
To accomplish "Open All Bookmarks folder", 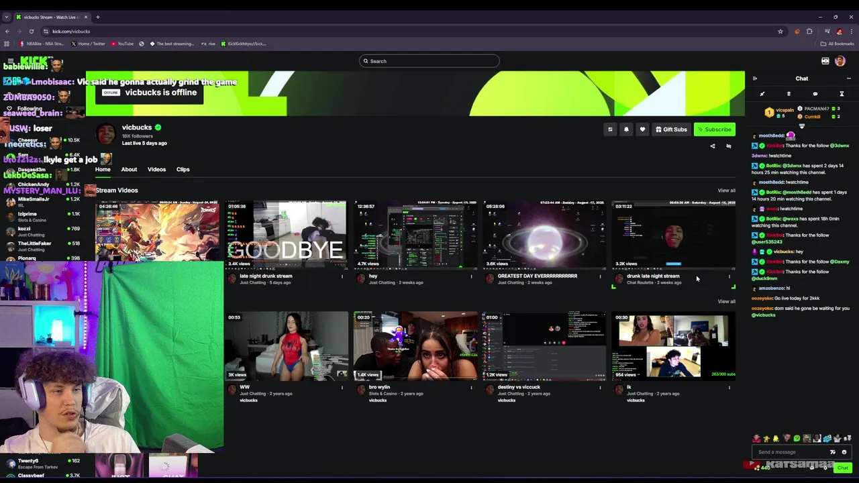I will 837,44.
